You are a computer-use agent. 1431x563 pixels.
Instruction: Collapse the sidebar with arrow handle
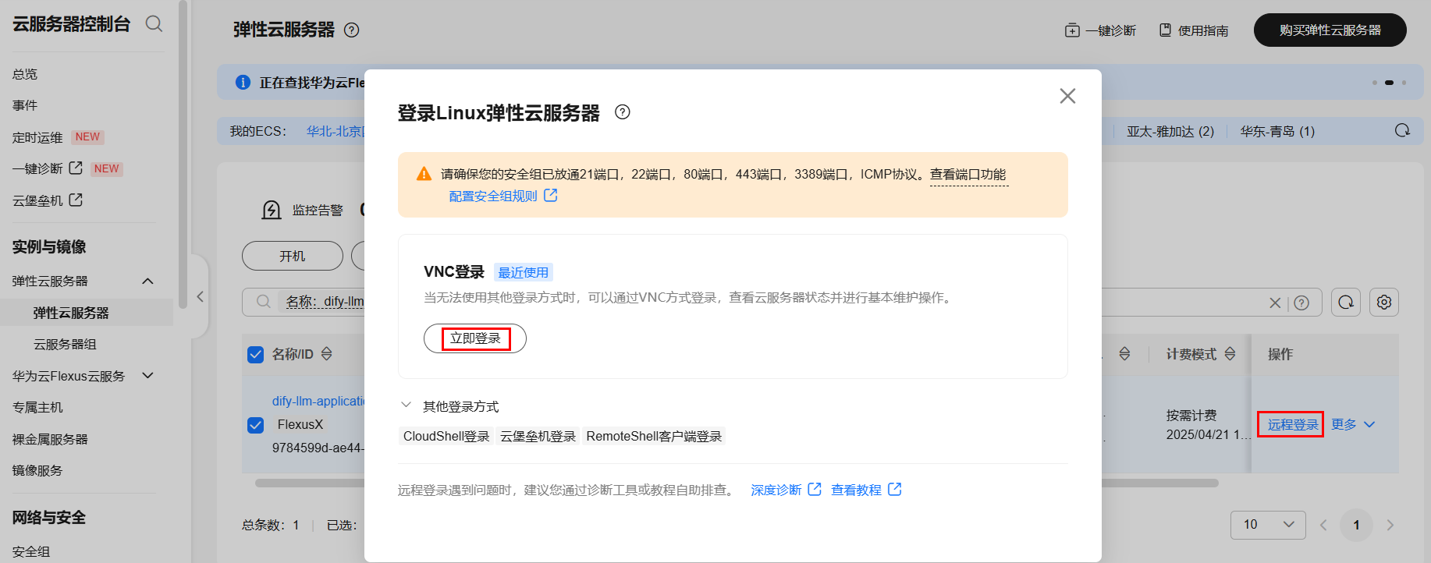(200, 296)
